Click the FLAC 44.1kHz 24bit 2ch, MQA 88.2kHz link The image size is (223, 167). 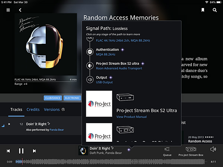coord(123,40)
